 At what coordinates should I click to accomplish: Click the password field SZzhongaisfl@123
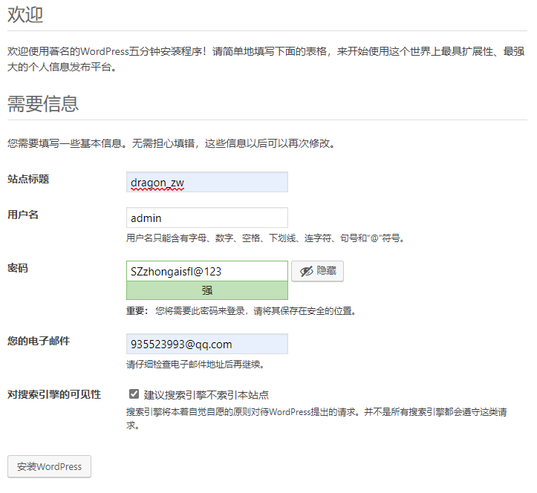(207, 271)
